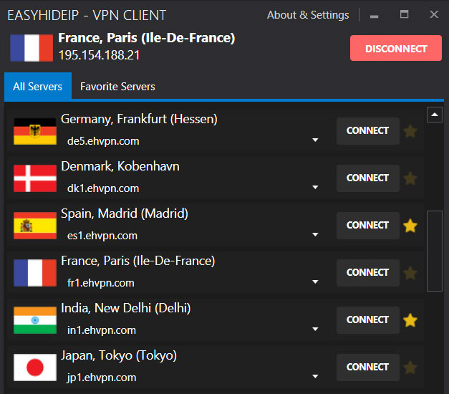The image size is (449, 394).
Task: Click the Germany flag icon
Action: (35, 131)
